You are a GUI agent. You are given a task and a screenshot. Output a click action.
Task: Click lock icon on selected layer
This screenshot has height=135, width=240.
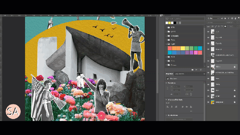[x=234, y=67]
